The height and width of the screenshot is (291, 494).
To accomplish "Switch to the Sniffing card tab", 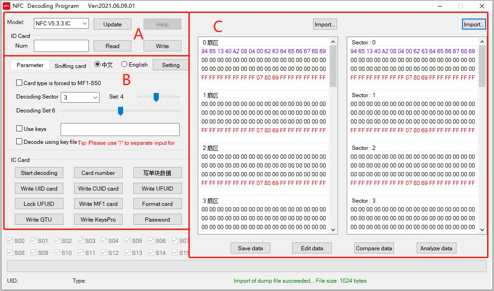I will [x=70, y=66].
